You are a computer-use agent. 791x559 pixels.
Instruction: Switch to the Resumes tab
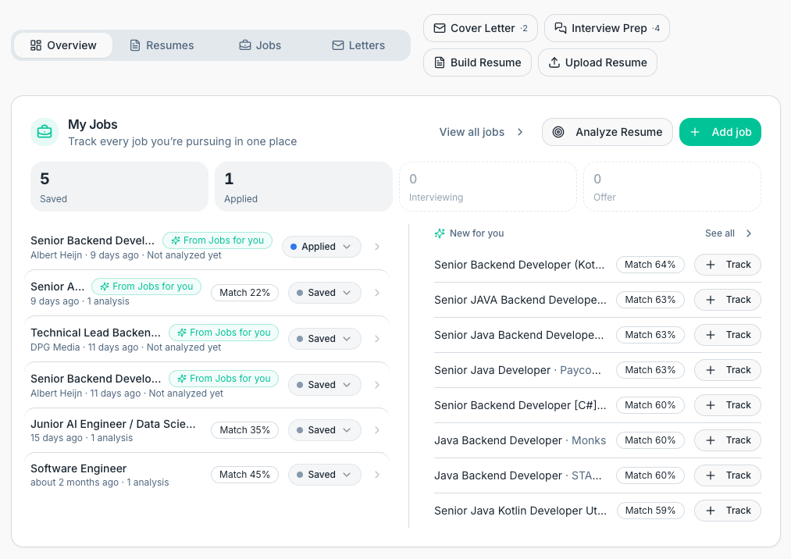[162, 45]
